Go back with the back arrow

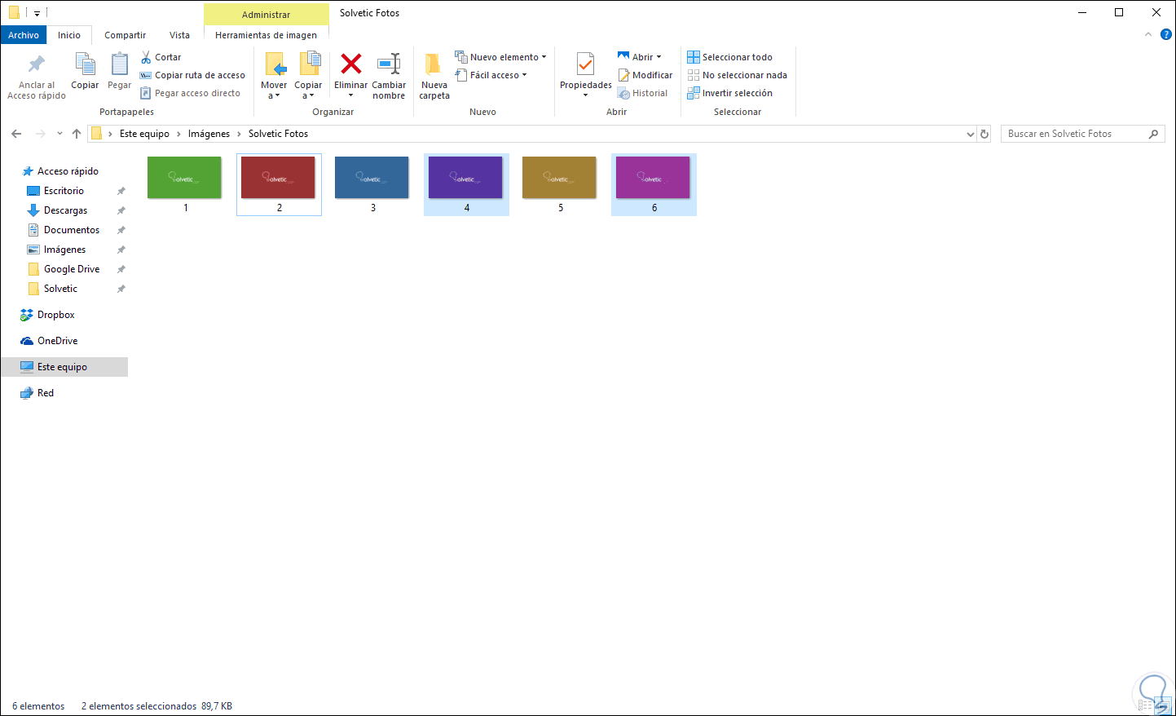(16, 134)
